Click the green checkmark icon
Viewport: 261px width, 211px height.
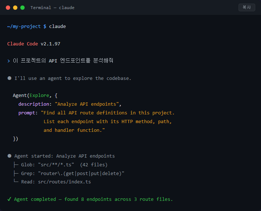point(9,199)
